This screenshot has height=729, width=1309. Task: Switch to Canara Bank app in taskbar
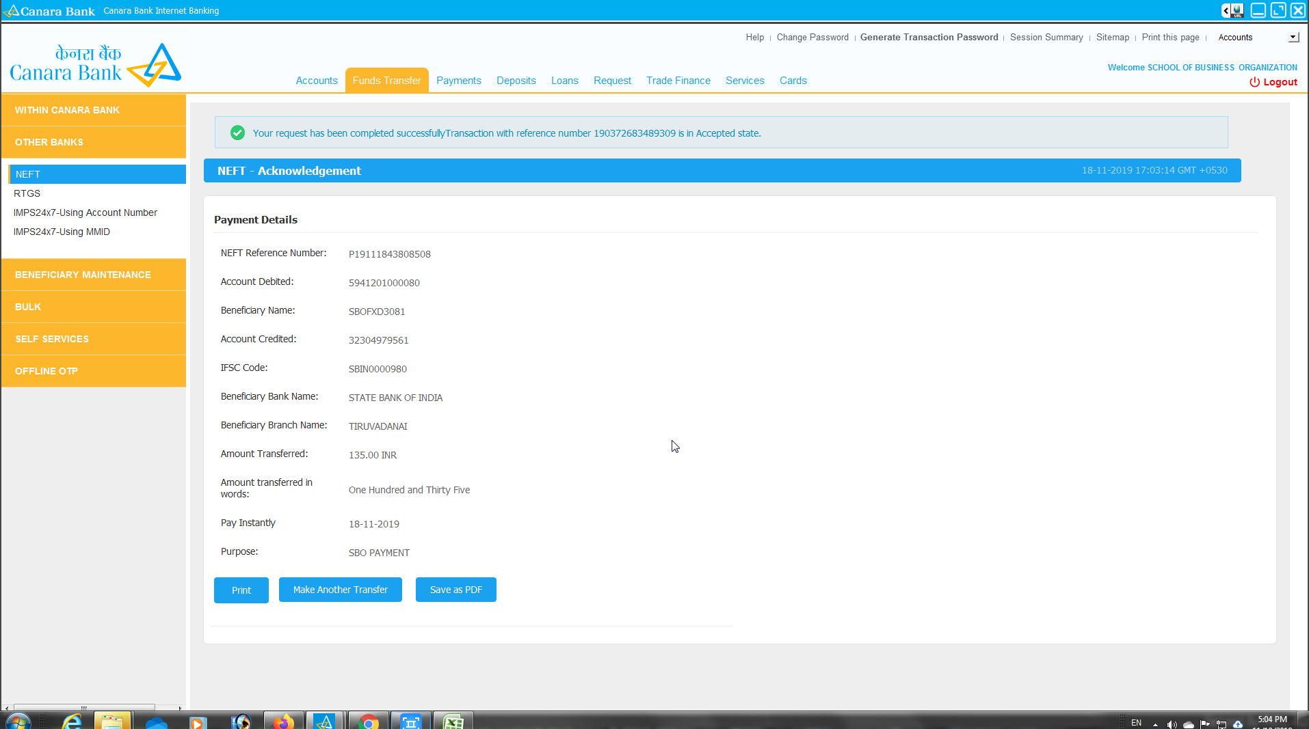coord(324,721)
